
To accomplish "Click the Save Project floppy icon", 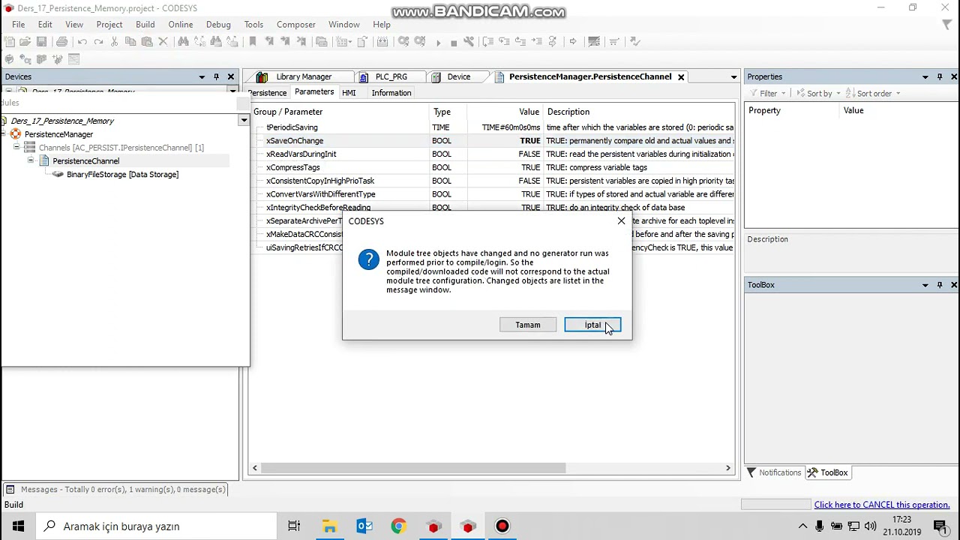I will (x=41, y=42).
